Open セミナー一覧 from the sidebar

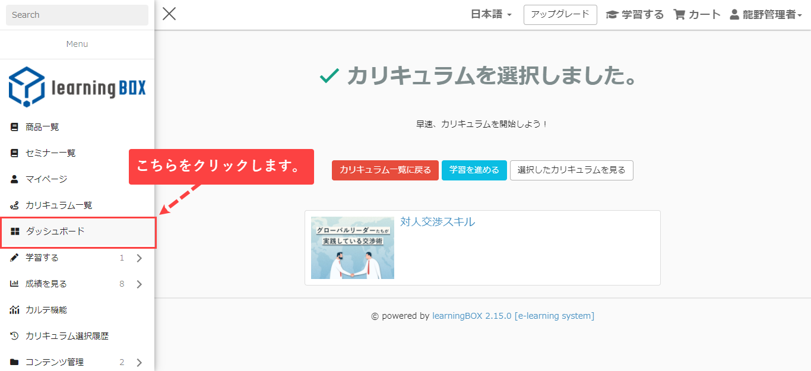[x=50, y=153]
